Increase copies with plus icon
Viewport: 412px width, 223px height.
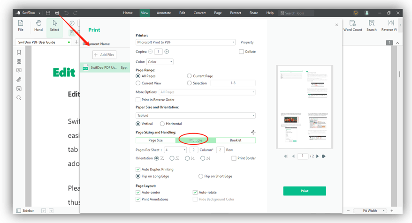pos(167,52)
